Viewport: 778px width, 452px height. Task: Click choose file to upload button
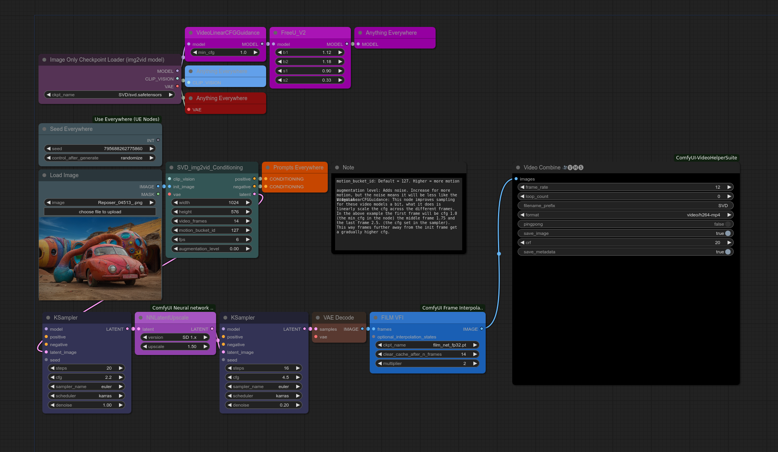100,212
